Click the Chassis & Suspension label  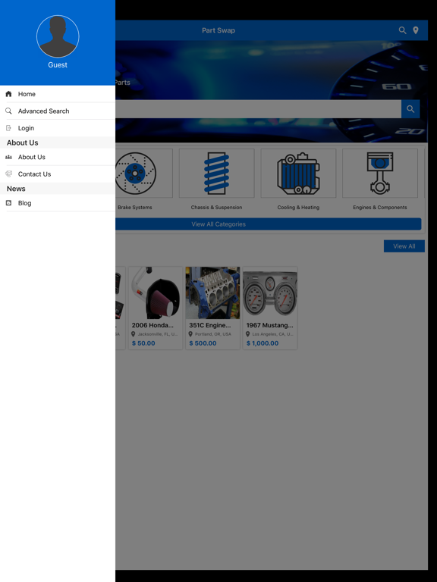[x=217, y=207]
